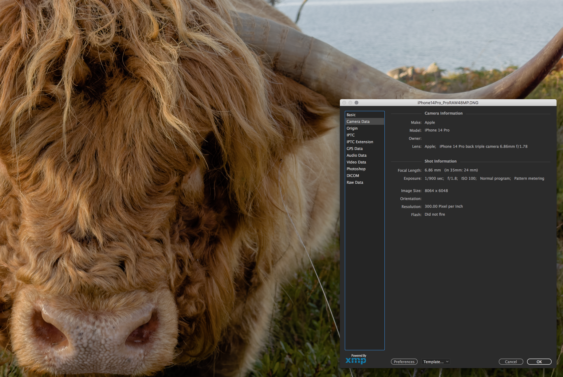Viewport: 563px width, 377px height.
Task: Click the Shot Information heading
Action: (441, 161)
